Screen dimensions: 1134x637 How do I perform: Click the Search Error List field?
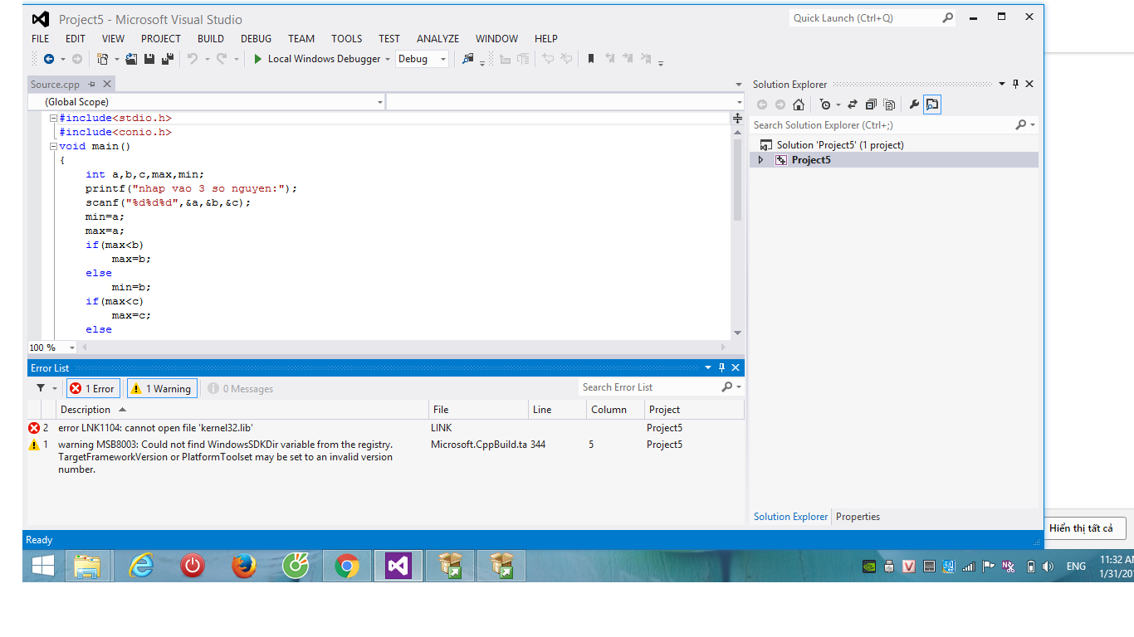click(649, 387)
